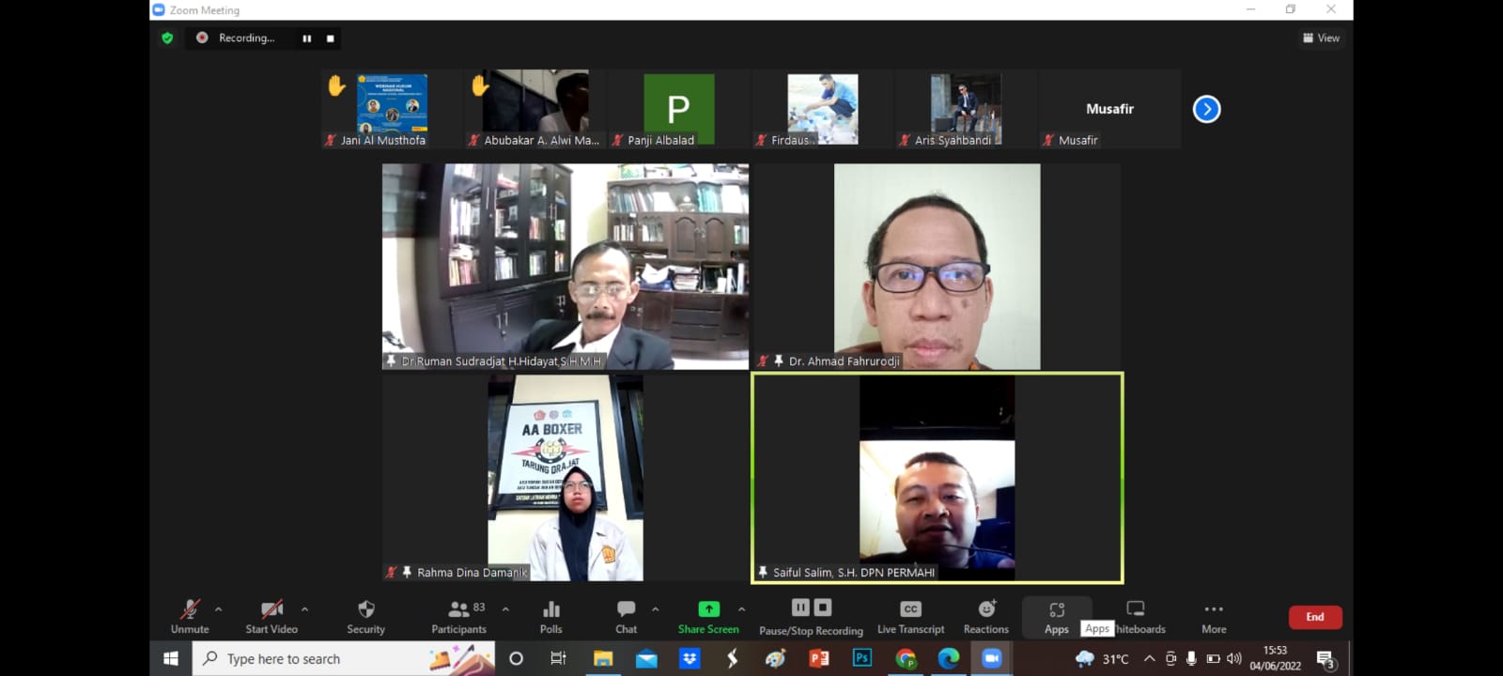
Task: Open Dropbox from the taskbar
Action: point(690,659)
